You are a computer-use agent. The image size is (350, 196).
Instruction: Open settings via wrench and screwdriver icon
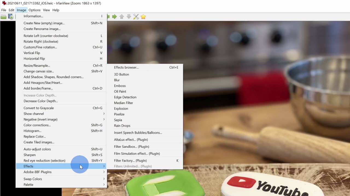[x=136, y=17]
